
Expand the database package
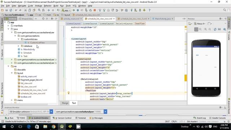click(x=18, y=46)
